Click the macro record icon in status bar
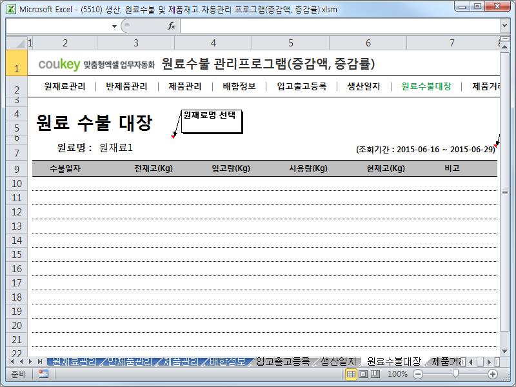The image size is (516, 387). pos(43,374)
